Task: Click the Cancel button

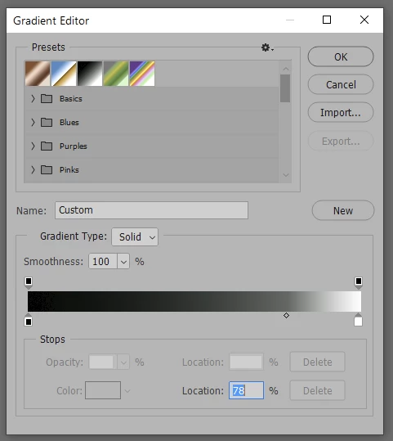Action: point(341,84)
